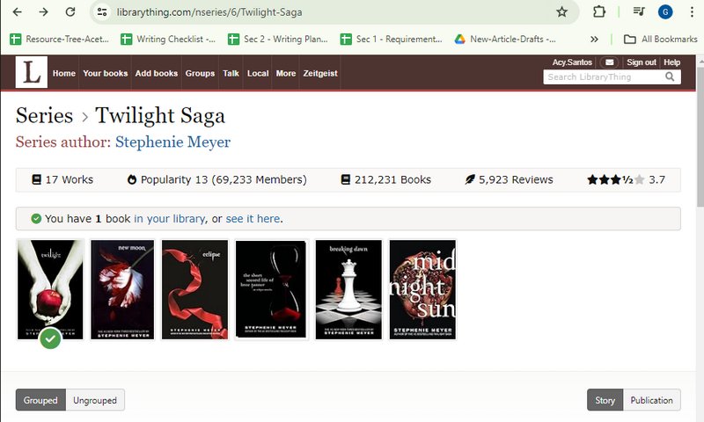
Task: Reload the page with the refresh icon
Action: point(70,12)
